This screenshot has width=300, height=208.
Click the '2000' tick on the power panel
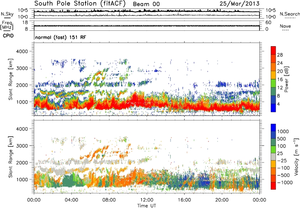pos(22,85)
